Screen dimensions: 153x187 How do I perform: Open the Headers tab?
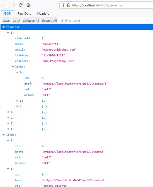coord(43,14)
